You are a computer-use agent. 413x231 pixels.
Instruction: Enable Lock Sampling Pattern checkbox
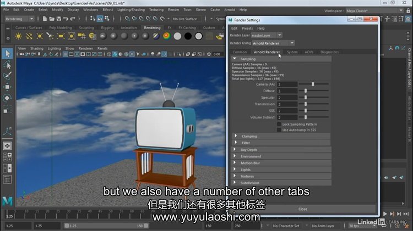click(x=279, y=124)
